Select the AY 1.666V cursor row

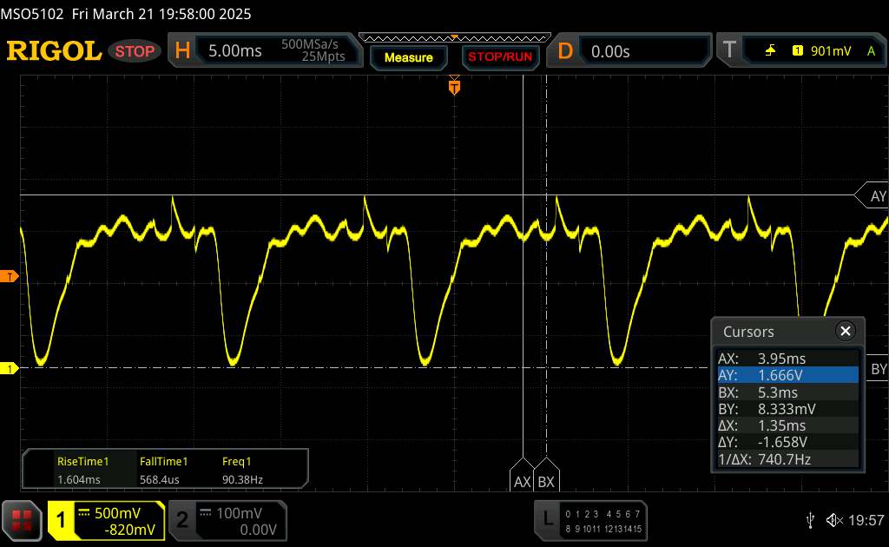pos(787,374)
